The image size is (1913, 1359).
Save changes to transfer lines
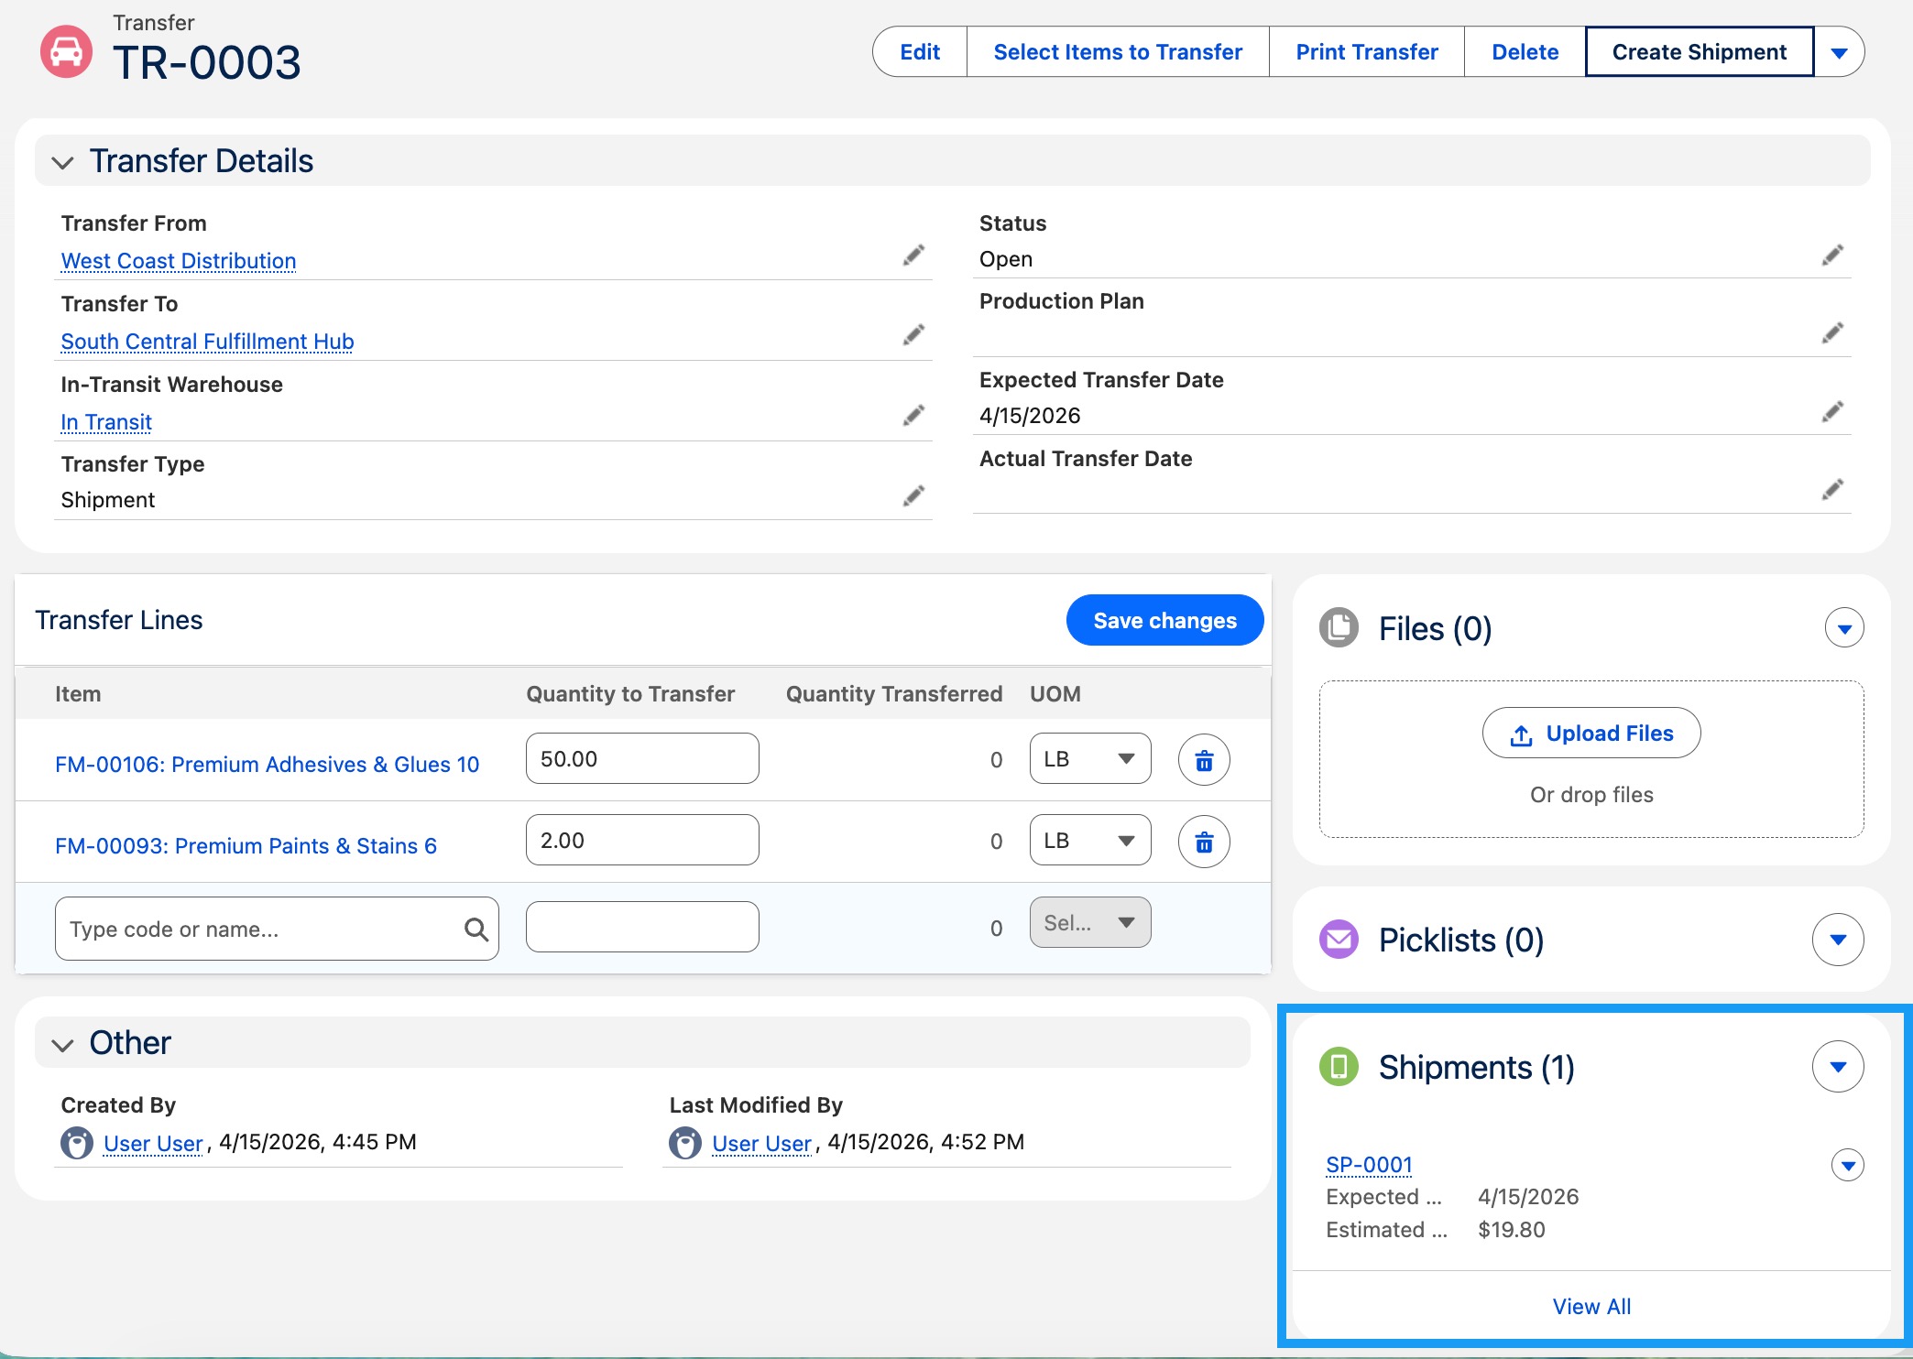[1164, 620]
